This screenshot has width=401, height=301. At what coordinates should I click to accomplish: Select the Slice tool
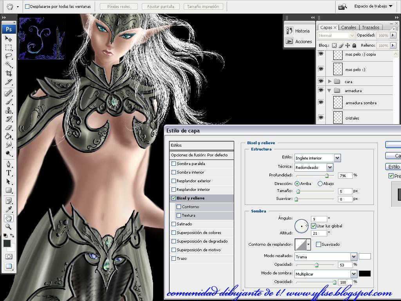9,82
